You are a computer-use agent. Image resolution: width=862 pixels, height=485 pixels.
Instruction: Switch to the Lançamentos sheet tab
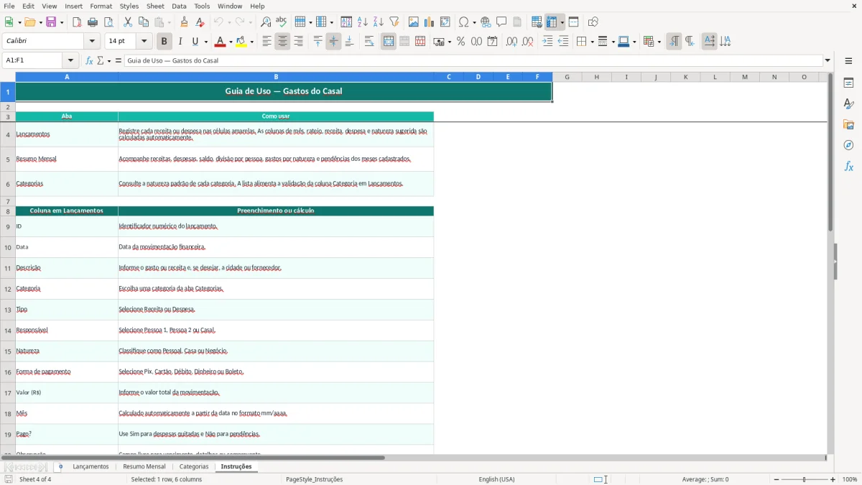(91, 466)
